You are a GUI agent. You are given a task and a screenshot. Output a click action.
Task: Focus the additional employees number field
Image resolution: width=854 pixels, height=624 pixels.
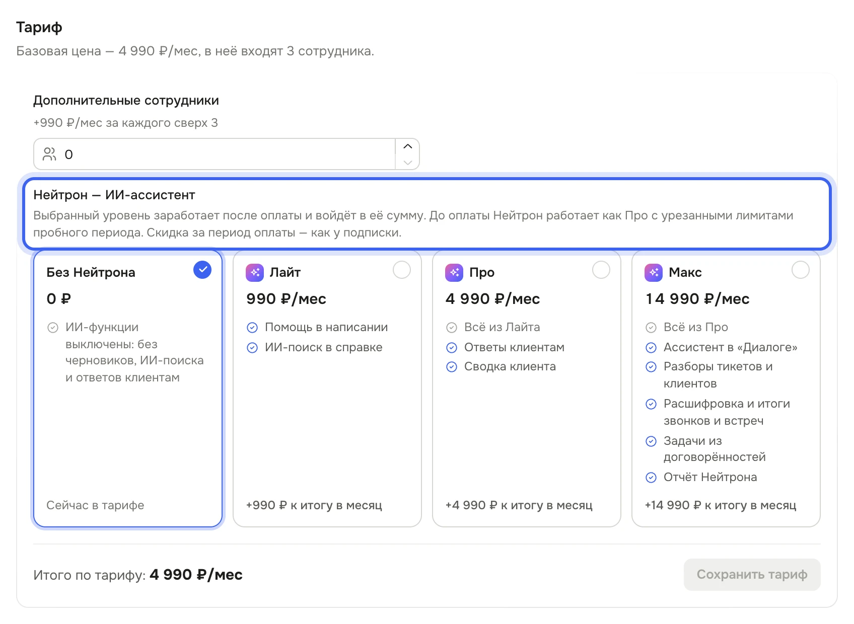coord(227,154)
